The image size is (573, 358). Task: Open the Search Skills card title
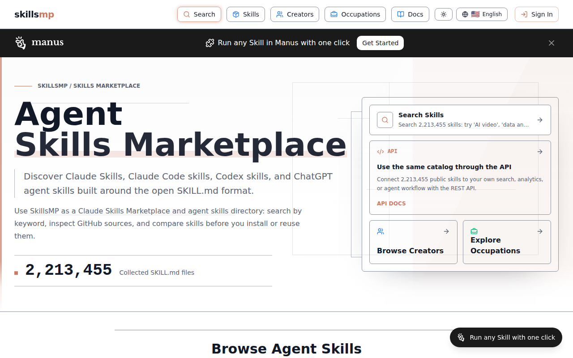[x=421, y=115]
